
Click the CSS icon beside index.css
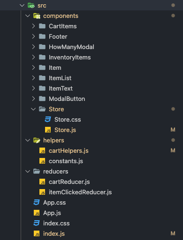[x=37, y=223]
